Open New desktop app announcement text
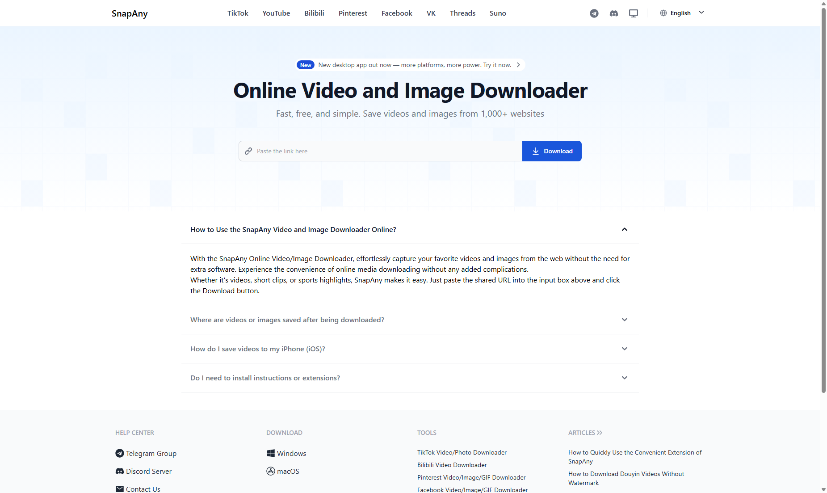Image resolution: width=827 pixels, height=493 pixels. point(415,65)
